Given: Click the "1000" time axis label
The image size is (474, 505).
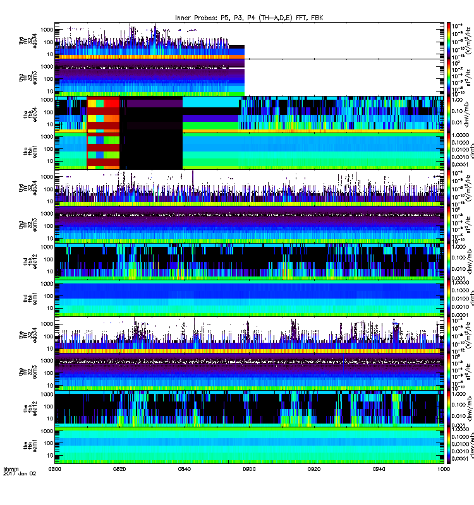Looking at the screenshot, I should click(444, 469).
